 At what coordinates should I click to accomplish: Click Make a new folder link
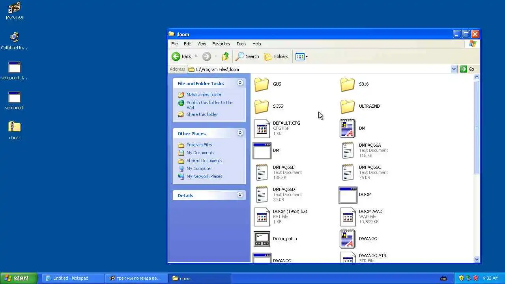coord(204,95)
